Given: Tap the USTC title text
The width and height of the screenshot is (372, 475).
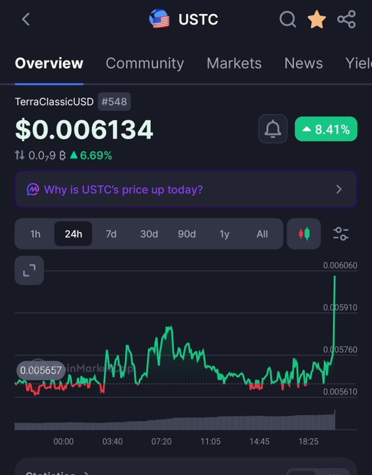Looking at the screenshot, I should pos(198,20).
